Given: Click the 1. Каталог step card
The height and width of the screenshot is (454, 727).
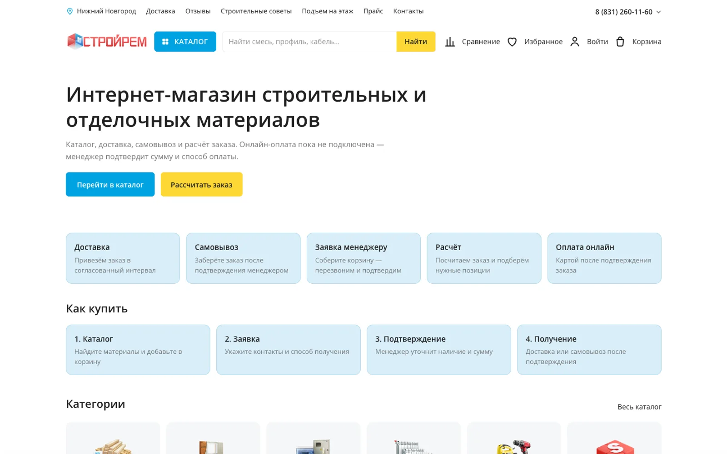Looking at the screenshot, I should [x=138, y=350].
